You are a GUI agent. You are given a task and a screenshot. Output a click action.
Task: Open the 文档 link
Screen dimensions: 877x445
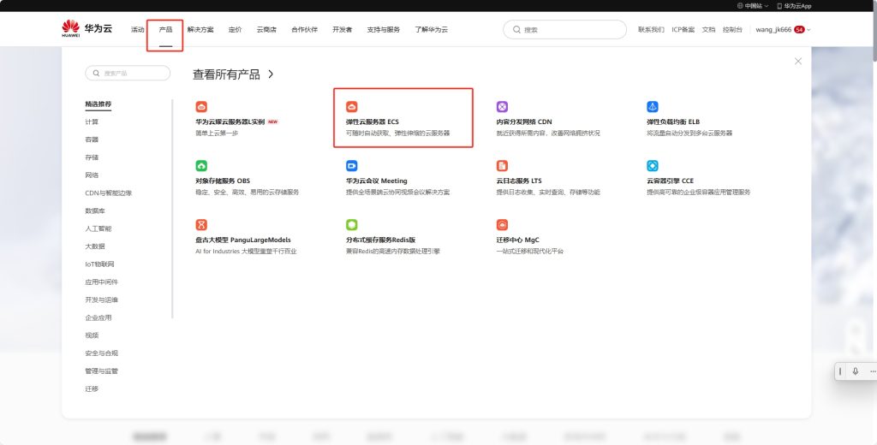pos(708,30)
